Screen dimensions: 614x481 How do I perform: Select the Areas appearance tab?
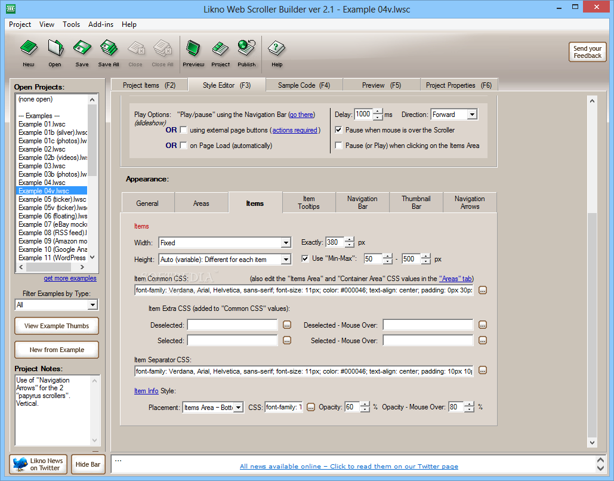pyautogui.click(x=201, y=203)
